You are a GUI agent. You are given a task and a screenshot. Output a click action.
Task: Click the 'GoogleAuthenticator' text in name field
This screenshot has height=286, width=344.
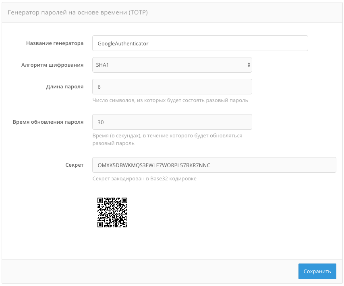click(123, 43)
